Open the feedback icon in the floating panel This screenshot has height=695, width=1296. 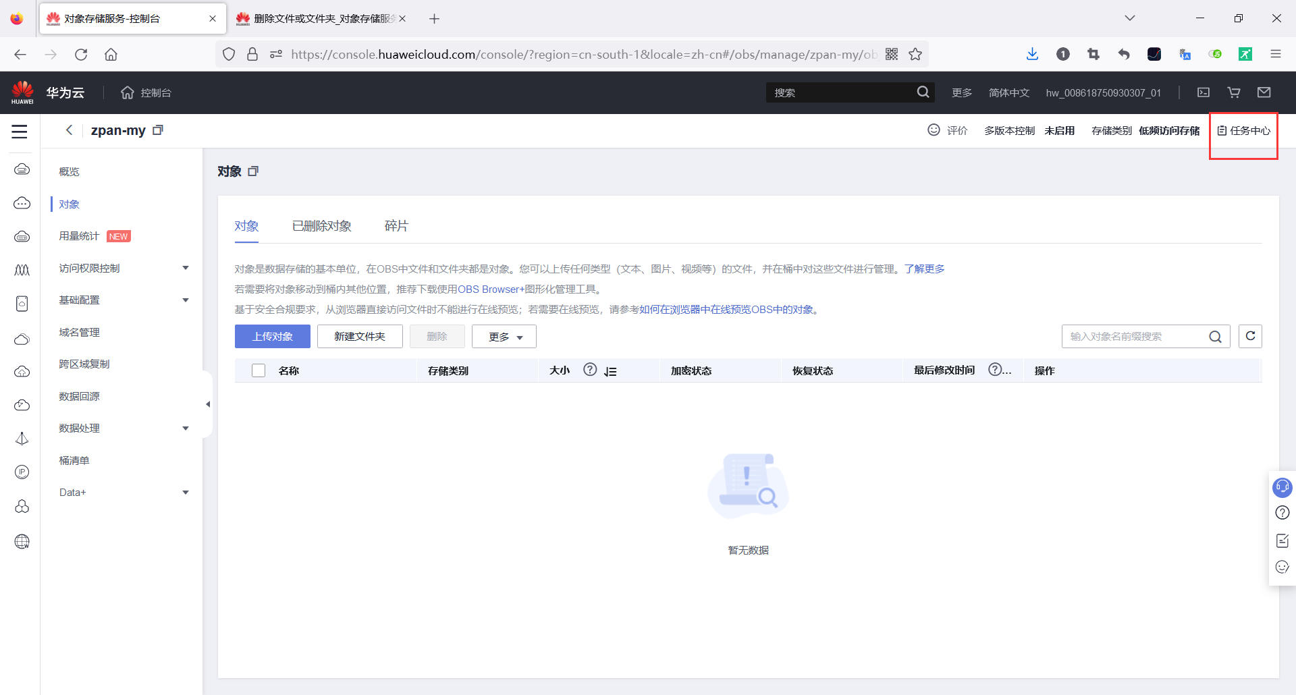[x=1282, y=540]
